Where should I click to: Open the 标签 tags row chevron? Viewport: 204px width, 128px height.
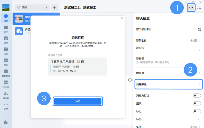tap(200, 119)
